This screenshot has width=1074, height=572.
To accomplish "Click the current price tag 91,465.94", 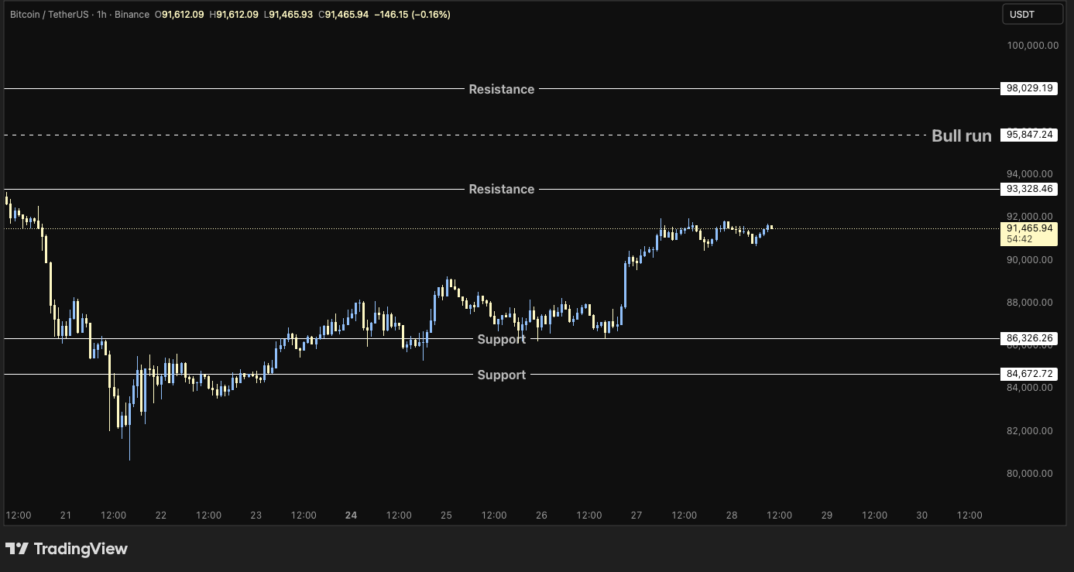I will click(x=1028, y=228).
